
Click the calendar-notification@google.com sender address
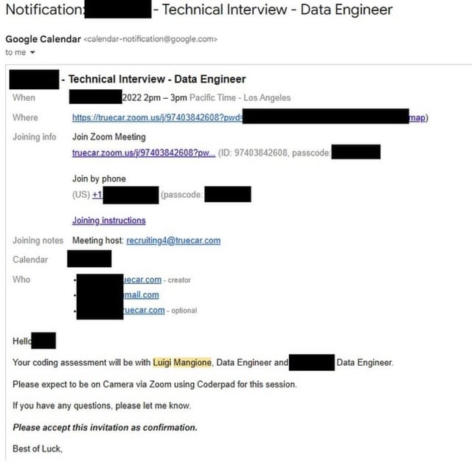pyautogui.click(x=150, y=39)
